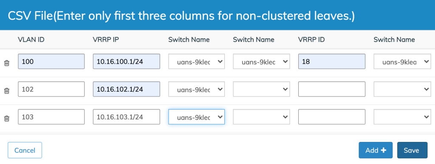Open first Switch Name dropdown in VLAN 102 row
This screenshot has width=435, height=164.
point(196,89)
